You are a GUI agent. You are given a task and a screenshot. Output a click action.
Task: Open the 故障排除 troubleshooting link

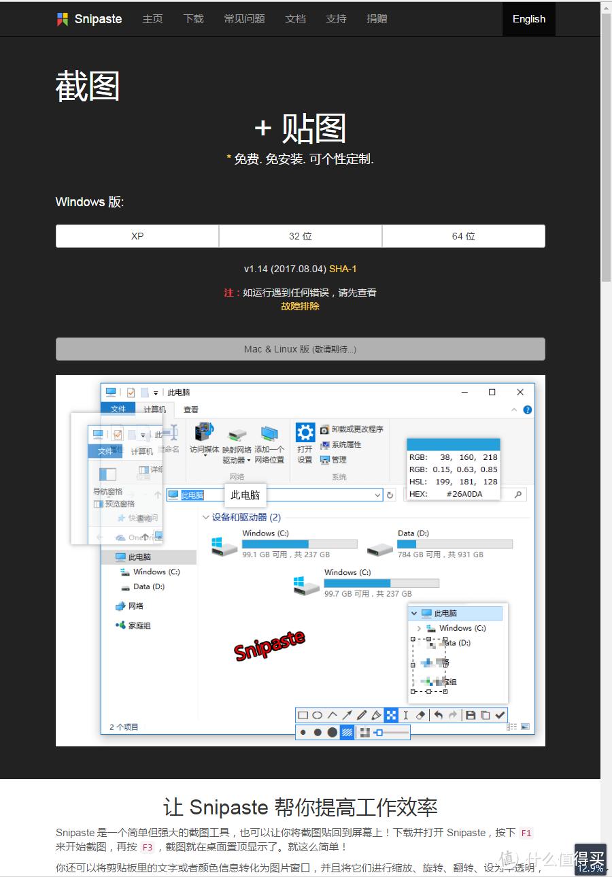coord(300,306)
